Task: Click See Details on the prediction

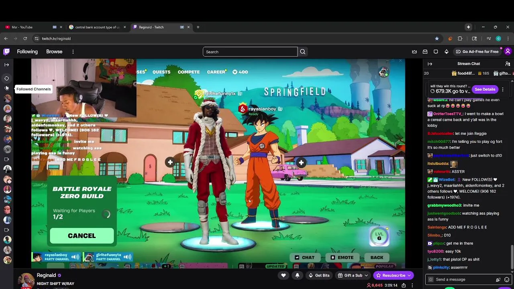Action: pos(485,90)
